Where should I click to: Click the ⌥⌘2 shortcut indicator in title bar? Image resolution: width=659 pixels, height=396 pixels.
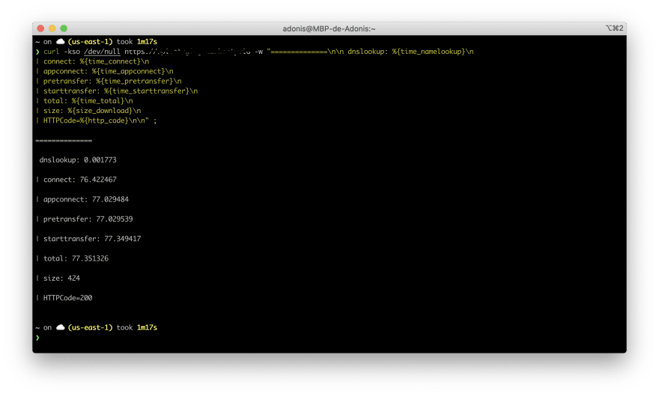(614, 28)
